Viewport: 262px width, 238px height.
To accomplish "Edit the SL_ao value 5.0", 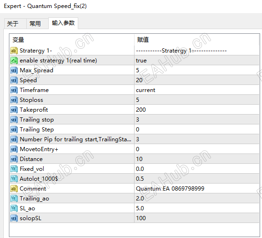I will (197, 208).
